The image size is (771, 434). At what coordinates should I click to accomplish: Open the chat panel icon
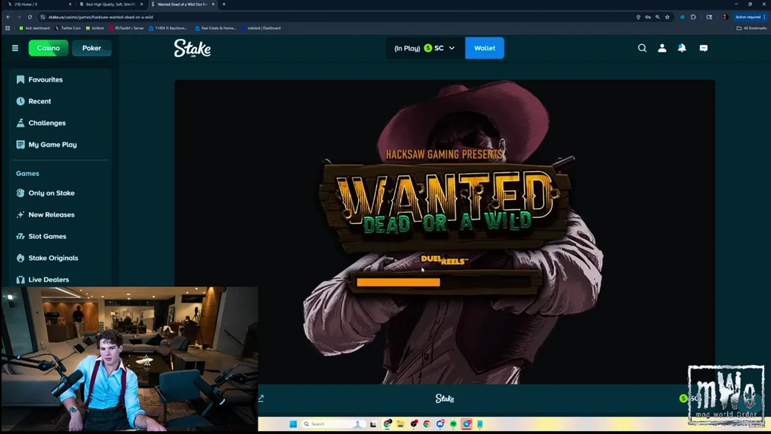coord(704,48)
